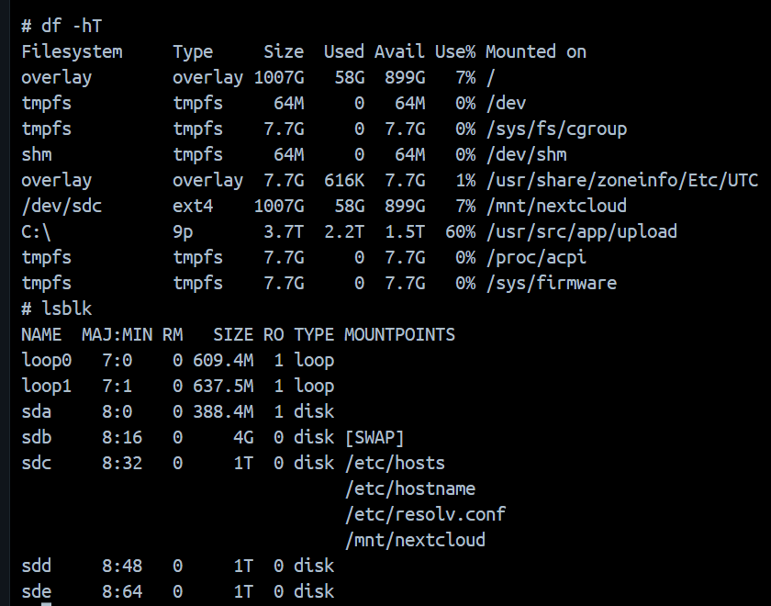Click the loop0 device name
The height and width of the screenshot is (606, 771).
(47, 360)
